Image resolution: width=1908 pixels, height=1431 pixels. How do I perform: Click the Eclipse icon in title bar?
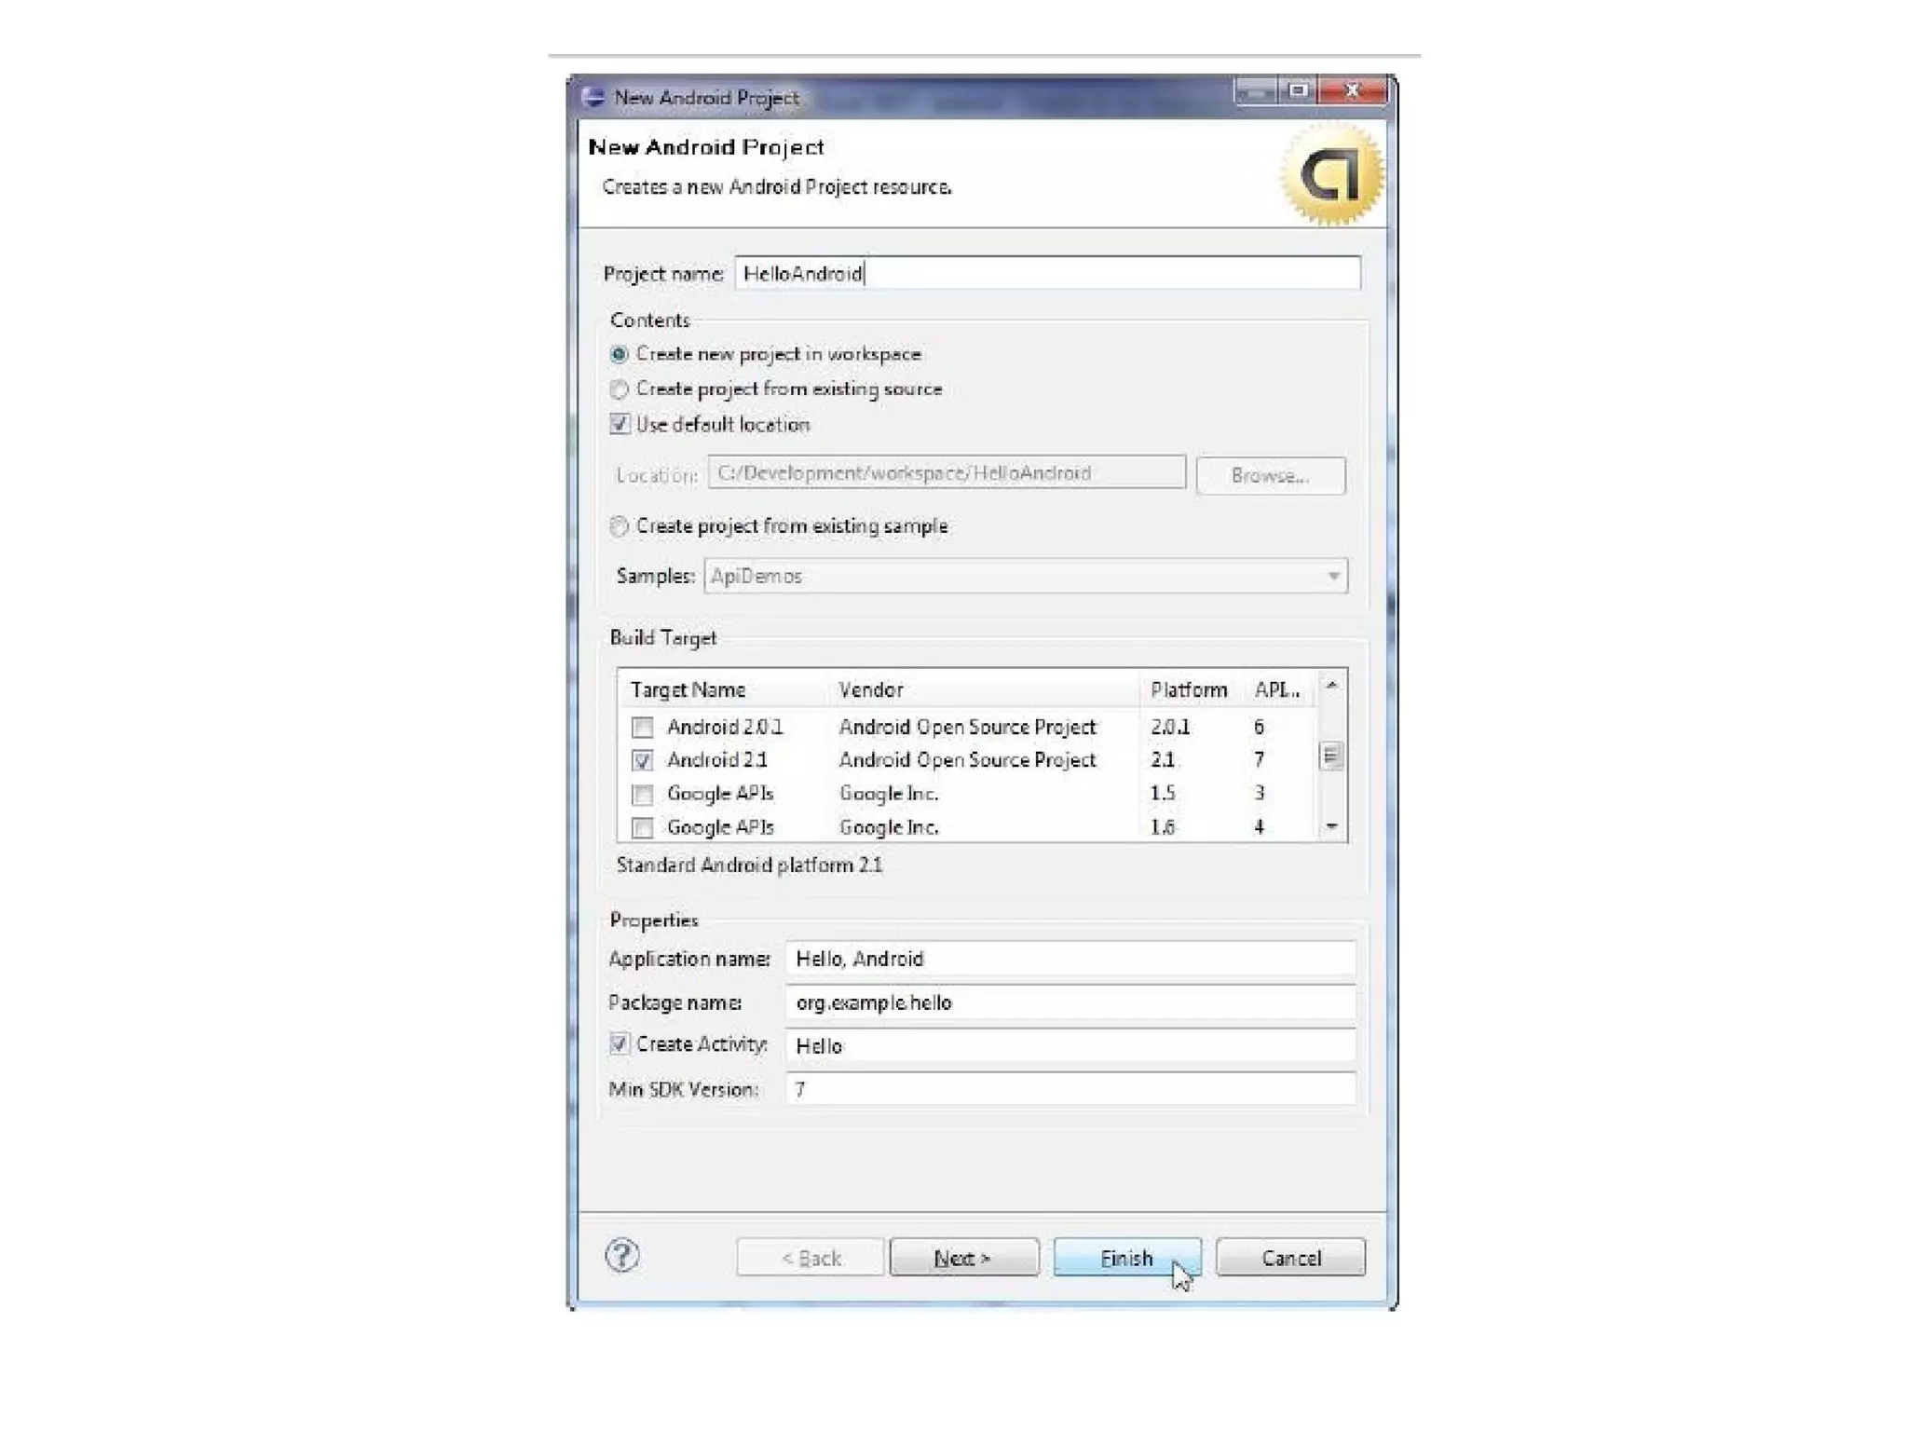click(593, 97)
